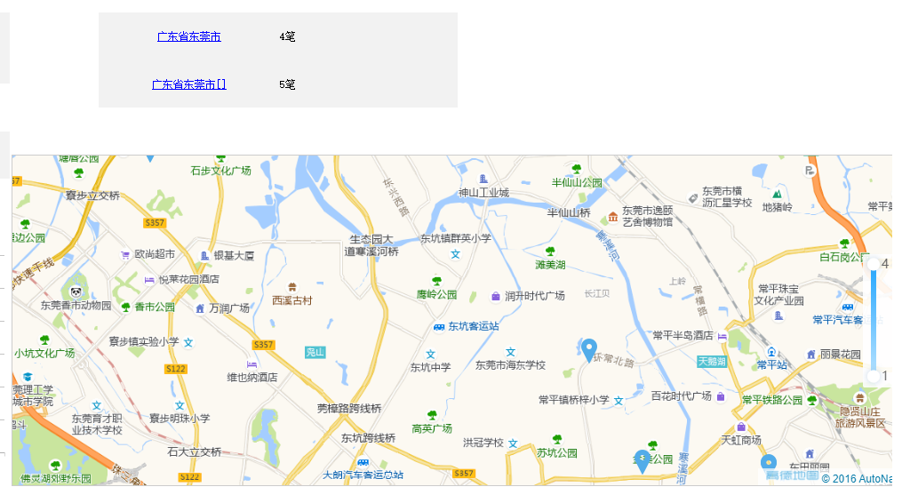Click the map zoom slider top handle
Screen dimensions: 902x495
click(x=874, y=264)
